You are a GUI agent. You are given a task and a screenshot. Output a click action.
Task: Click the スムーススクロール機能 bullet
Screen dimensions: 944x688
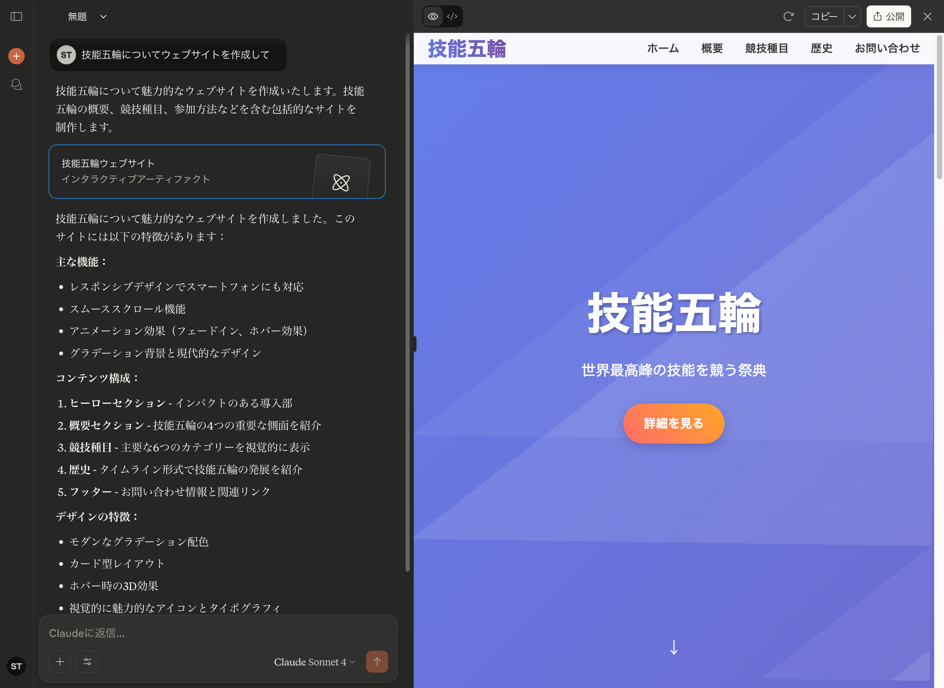coord(127,309)
